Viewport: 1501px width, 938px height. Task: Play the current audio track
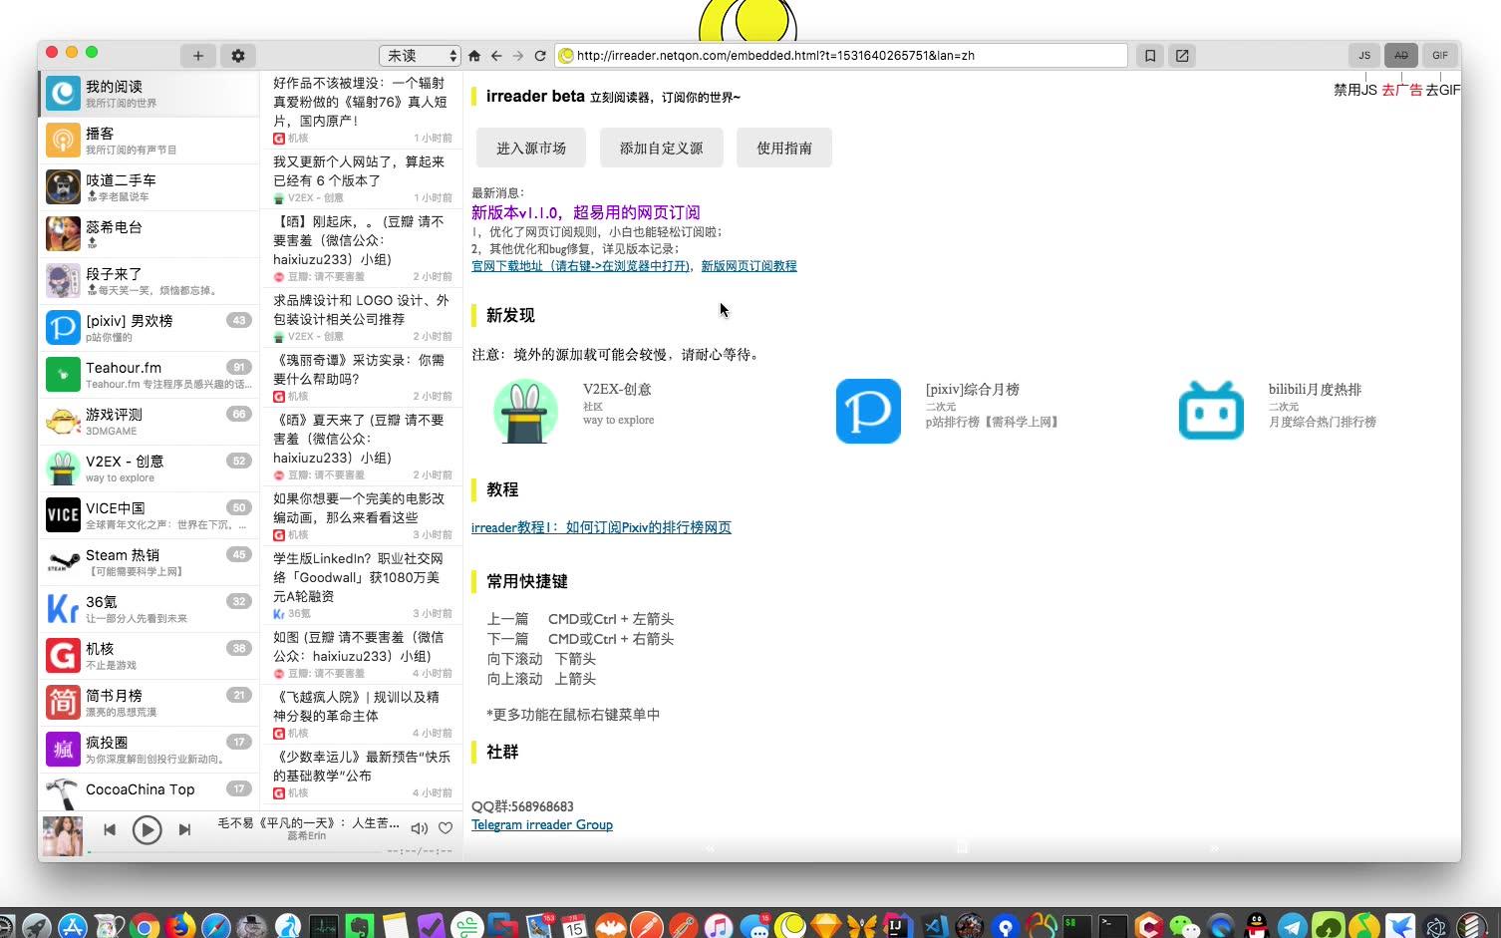pyautogui.click(x=147, y=829)
